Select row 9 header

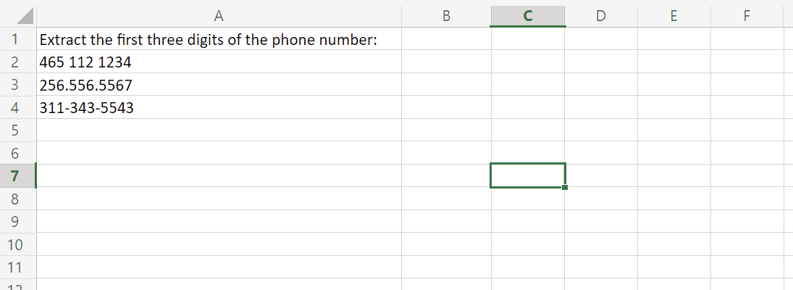[x=17, y=222]
